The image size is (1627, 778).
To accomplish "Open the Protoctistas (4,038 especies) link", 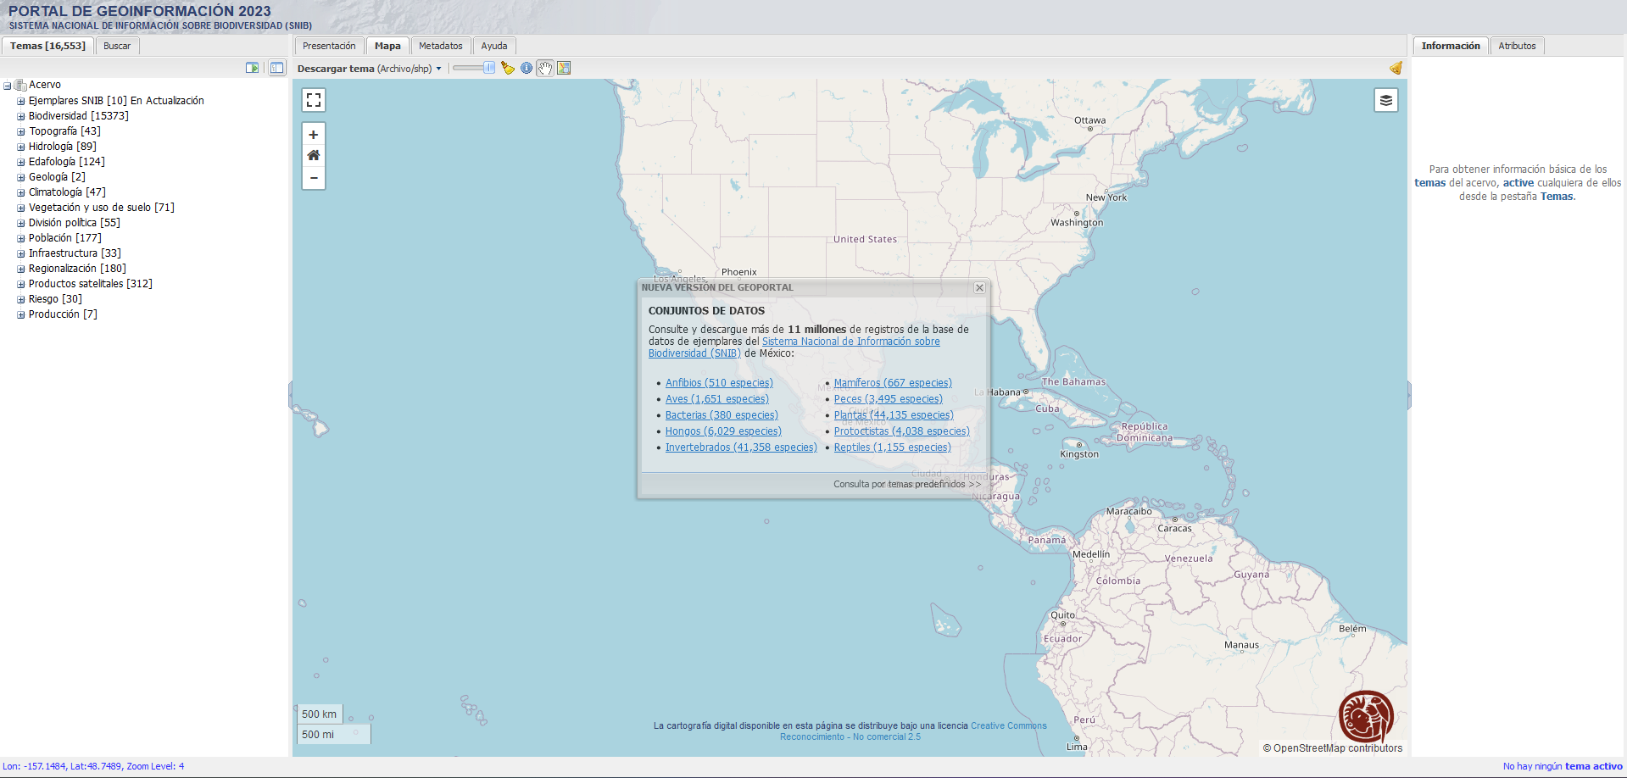I will point(902,431).
